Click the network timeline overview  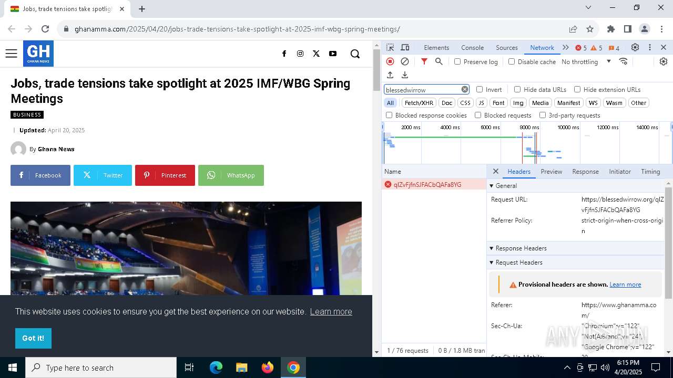click(x=527, y=143)
